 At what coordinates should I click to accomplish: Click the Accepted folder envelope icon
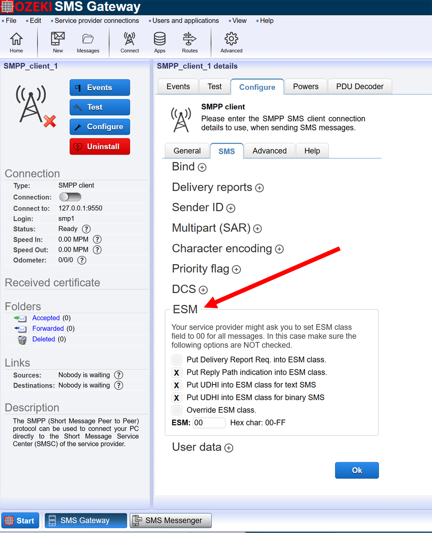(x=20, y=319)
